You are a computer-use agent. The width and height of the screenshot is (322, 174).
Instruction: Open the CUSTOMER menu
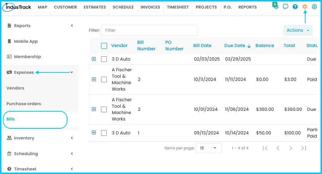point(65,7)
